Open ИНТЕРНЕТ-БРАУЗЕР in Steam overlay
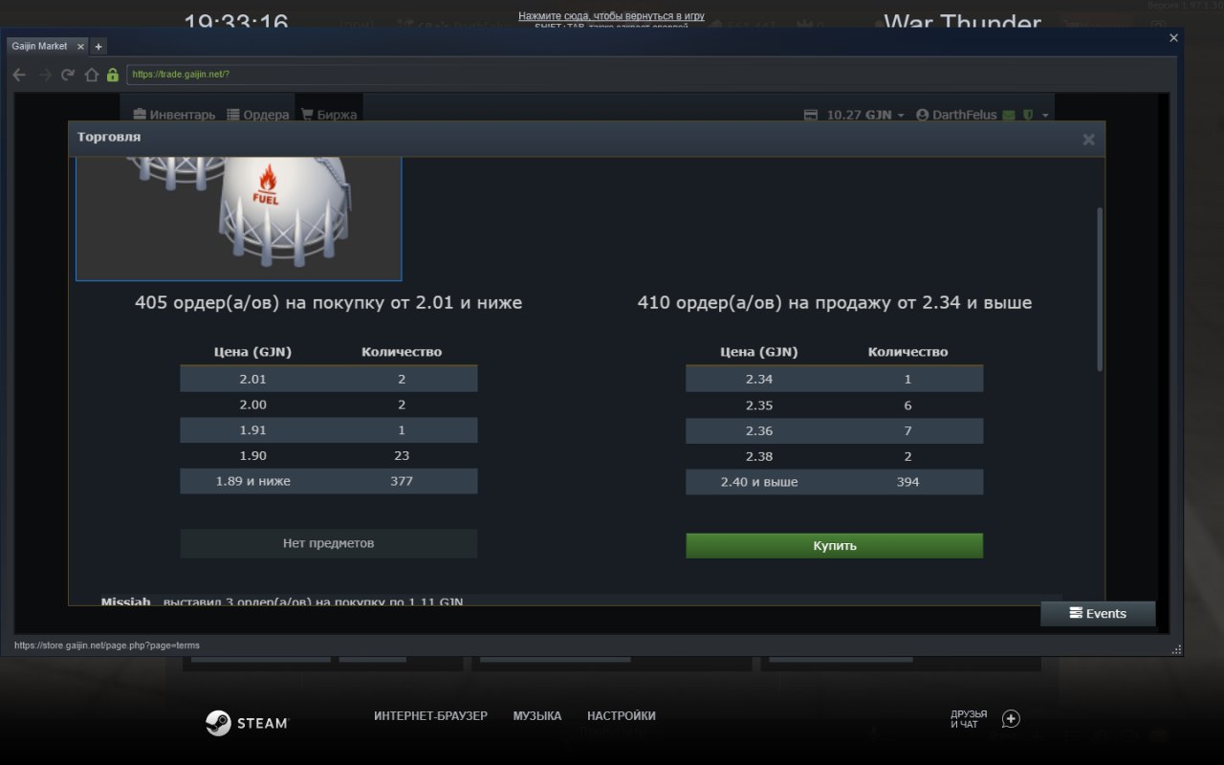1224x765 pixels. [x=430, y=716]
